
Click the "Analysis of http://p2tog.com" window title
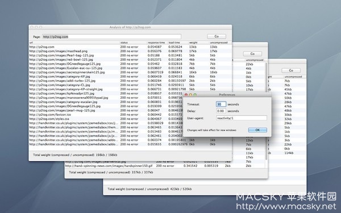coord(130,27)
